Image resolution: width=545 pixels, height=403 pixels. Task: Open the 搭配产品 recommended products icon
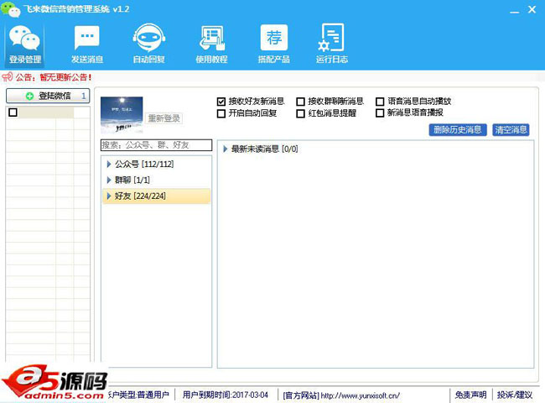(274, 44)
